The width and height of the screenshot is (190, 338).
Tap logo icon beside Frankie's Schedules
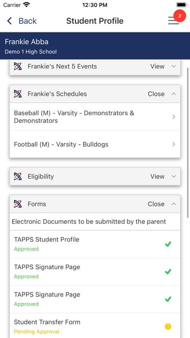(17, 94)
